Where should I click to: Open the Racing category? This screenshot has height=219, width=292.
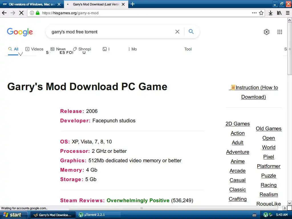coord(269,185)
